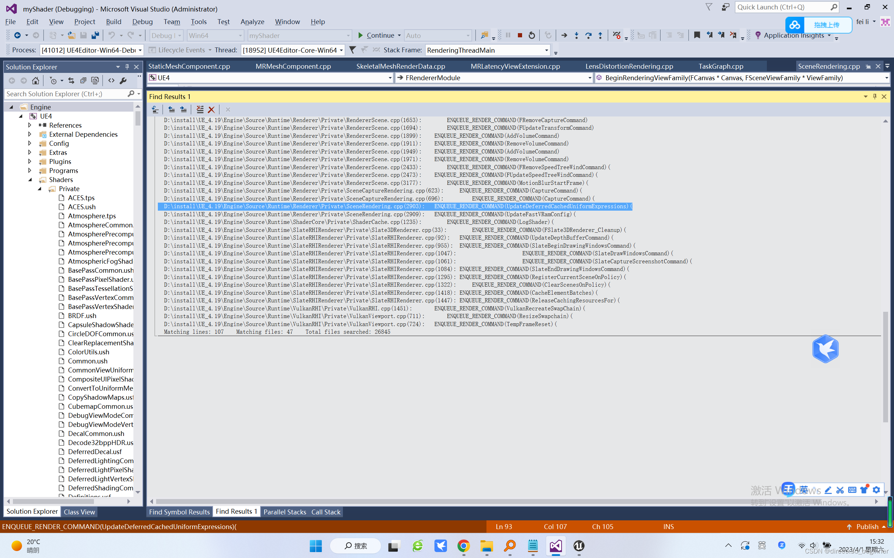This screenshot has height=558, width=894.
Task: Click Go to Next Location in Find Results
Action: pos(183,110)
